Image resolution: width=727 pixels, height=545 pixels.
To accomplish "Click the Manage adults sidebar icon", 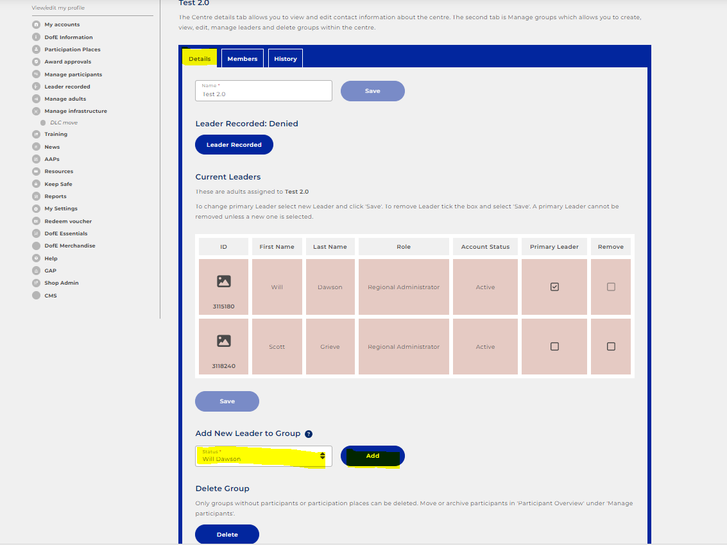I will click(x=36, y=99).
